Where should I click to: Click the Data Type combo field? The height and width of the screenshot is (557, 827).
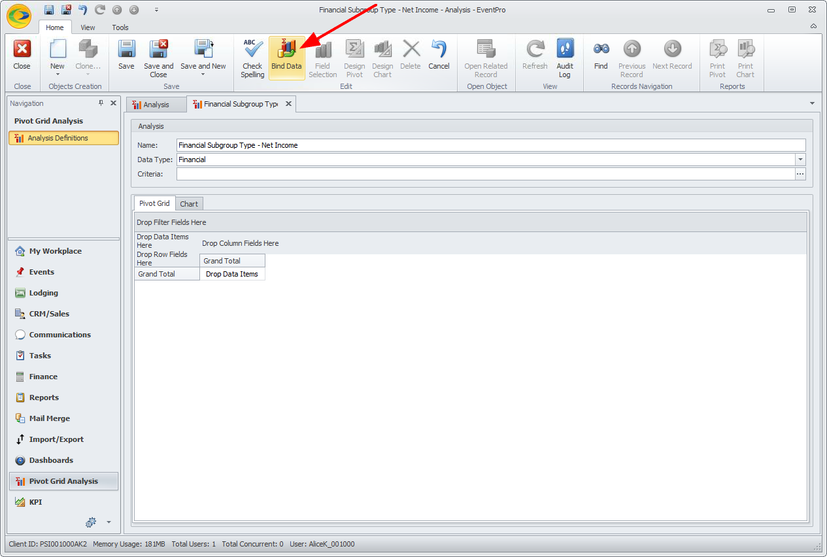pyautogui.click(x=491, y=160)
